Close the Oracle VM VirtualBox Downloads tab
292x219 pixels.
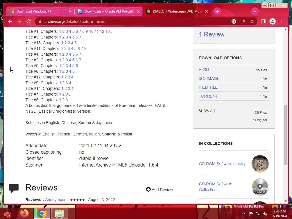(138, 11)
